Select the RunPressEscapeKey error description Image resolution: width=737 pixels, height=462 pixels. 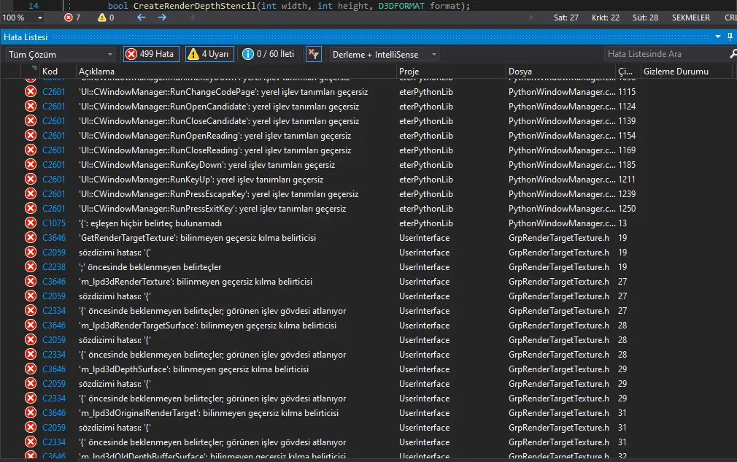click(x=218, y=194)
